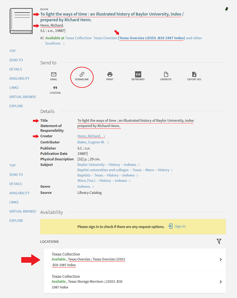237x298 pixels.
Task: Click the Sign in link
Action: coord(180,226)
